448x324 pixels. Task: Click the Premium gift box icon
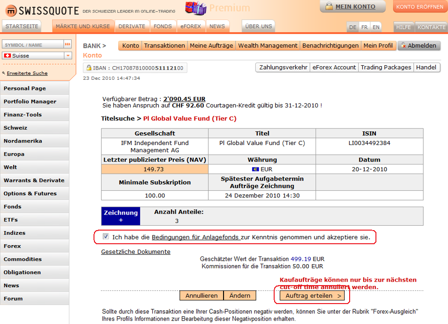[x=196, y=8]
